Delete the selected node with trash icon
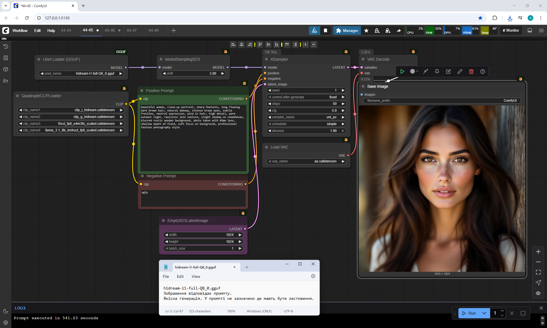 [471, 72]
